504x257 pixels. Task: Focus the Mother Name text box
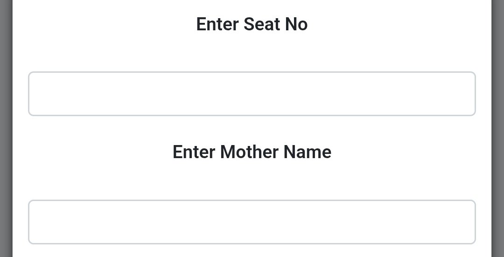pyautogui.click(x=252, y=222)
